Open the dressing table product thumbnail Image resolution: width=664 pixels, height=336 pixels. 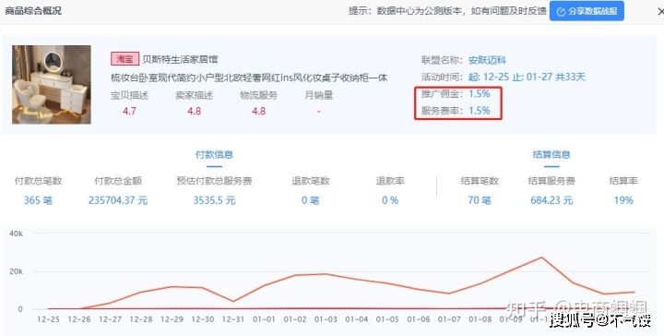[52, 84]
